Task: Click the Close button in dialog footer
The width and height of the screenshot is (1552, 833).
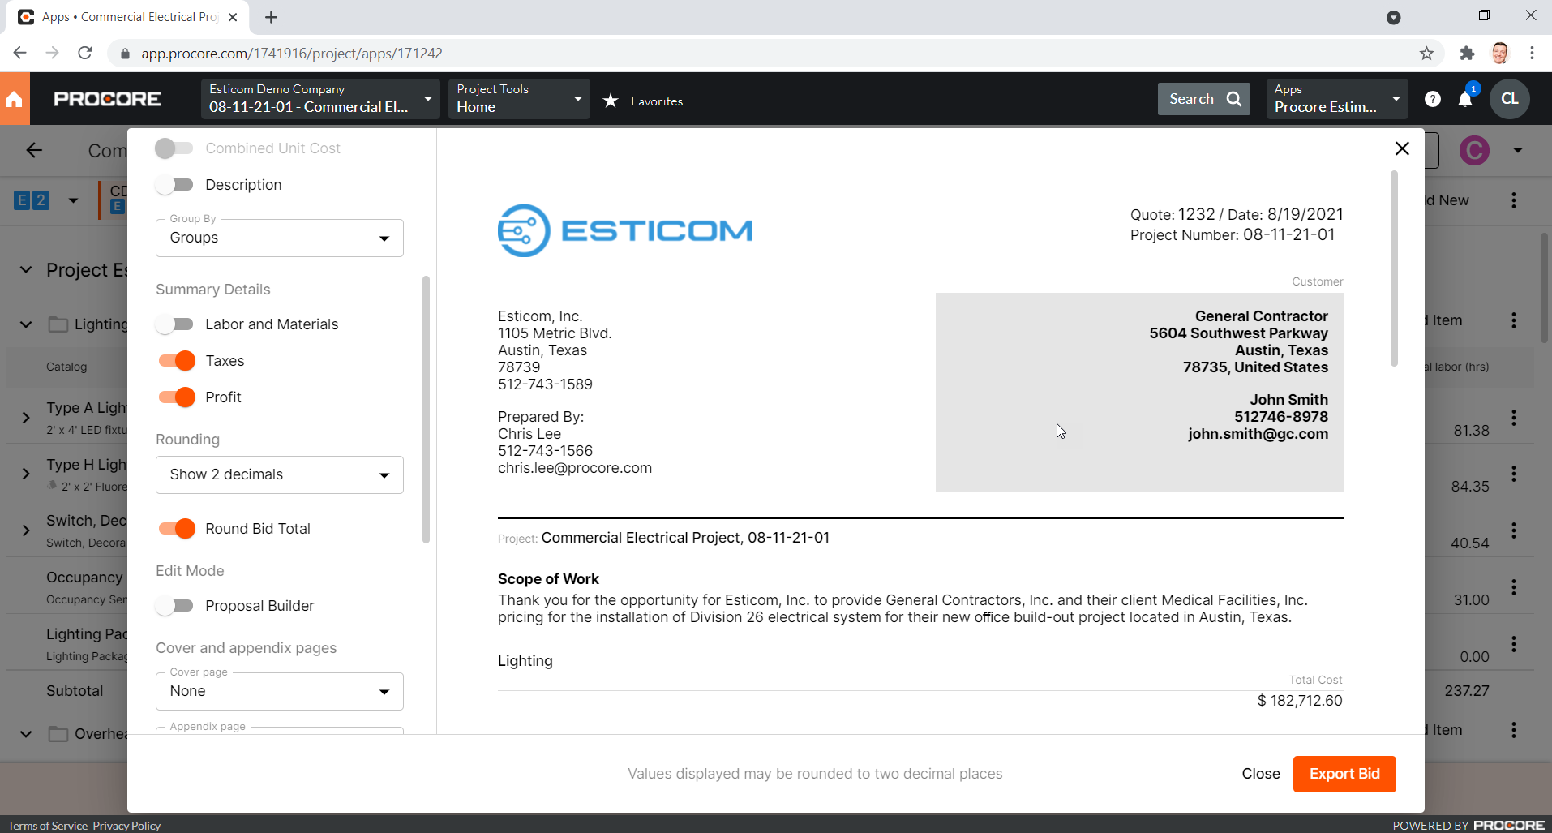Action: [1261, 774]
